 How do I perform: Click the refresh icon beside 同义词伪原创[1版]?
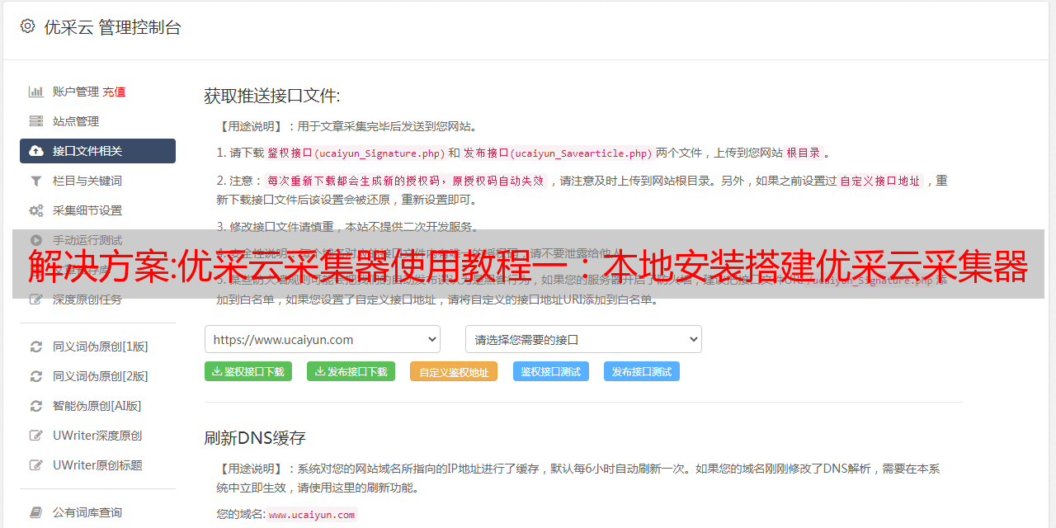(x=36, y=346)
